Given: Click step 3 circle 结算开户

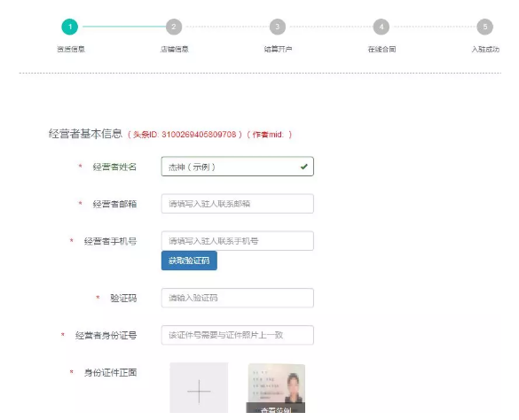Looking at the screenshot, I should 278,27.
